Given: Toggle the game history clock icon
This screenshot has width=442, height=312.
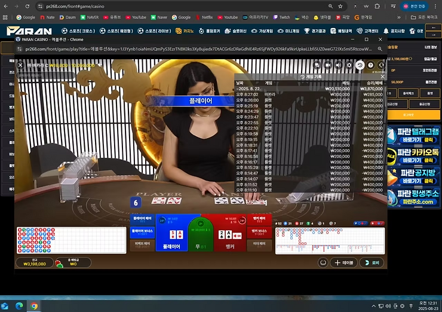Looking at the screenshot, I should click(x=360, y=65).
